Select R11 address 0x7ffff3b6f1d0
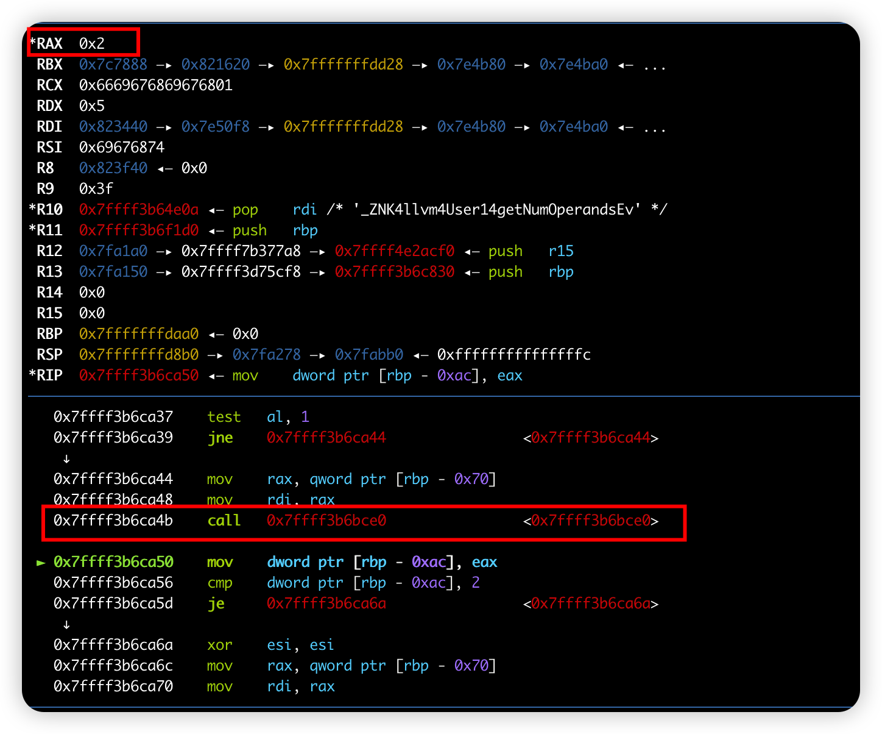Viewport: 882px width, 734px height. (139, 230)
